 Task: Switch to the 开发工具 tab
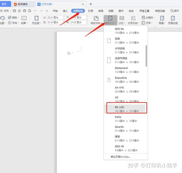click(x=144, y=11)
